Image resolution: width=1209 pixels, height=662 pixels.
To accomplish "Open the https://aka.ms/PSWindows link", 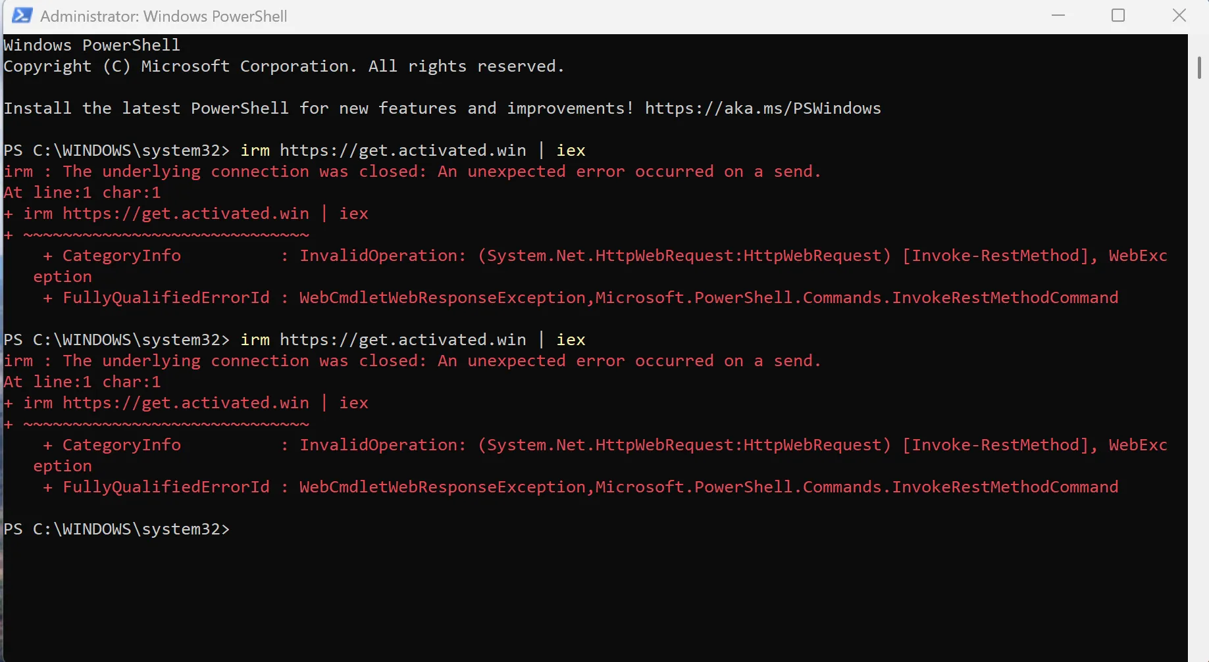I will pos(762,108).
